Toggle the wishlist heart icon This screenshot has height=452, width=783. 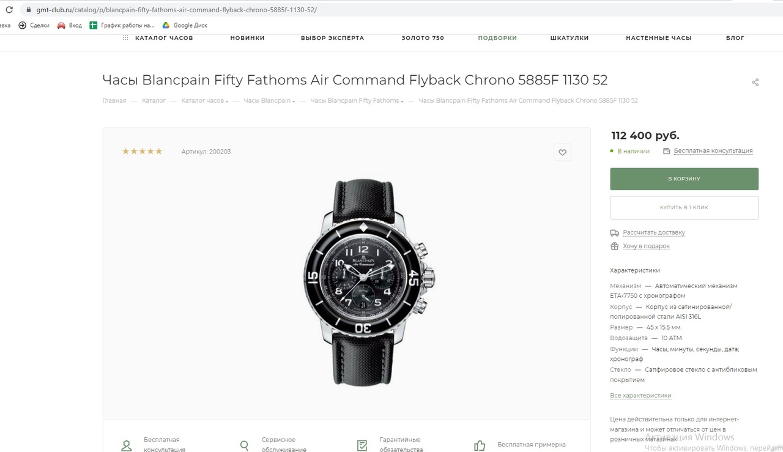point(562,153)
